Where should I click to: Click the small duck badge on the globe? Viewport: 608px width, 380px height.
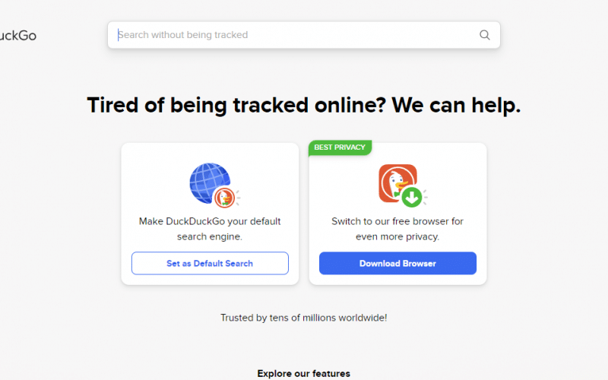(x=224, y=198)
